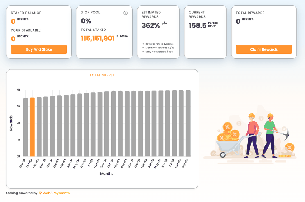The image size is (305, 202).
Task: Click the % of Pool info icon
Action: tap(126, 13)
